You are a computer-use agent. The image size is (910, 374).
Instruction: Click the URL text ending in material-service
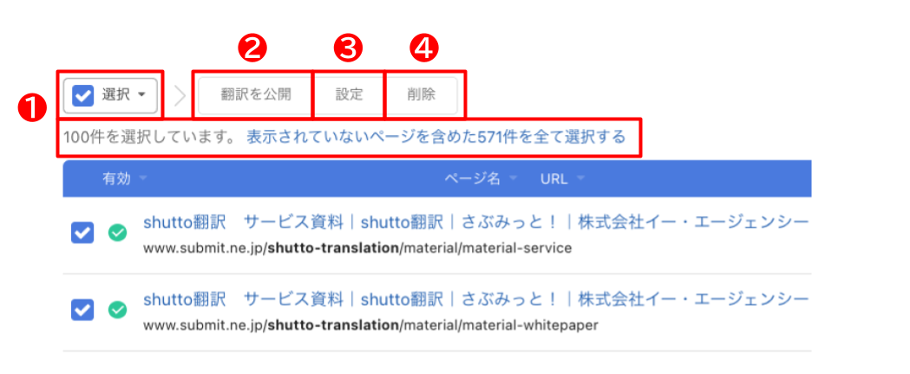pos(357,248)
